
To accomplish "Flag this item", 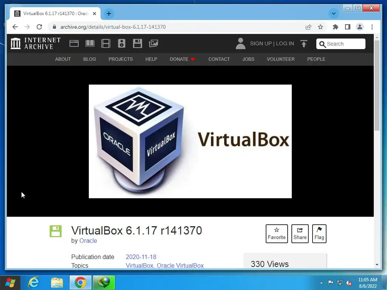I will tap(319, 233).
